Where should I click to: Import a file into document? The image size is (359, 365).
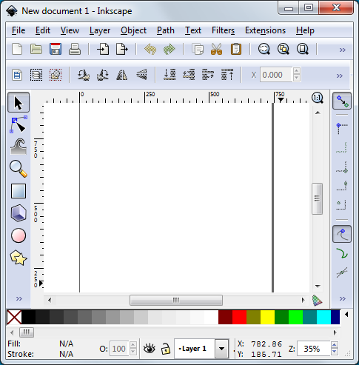click(x=103, y=49)
